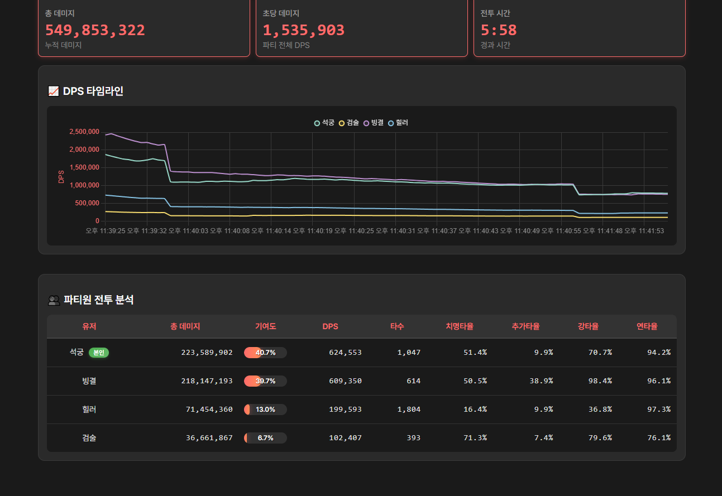The height and width of the screenshot is (496, 722).
Task: Hide the 검술 series in chart legend
Action: click(x=349, y=123)
